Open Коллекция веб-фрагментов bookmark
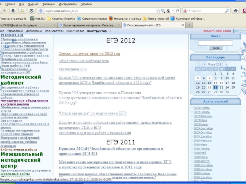246x184 pixels. 188,19
